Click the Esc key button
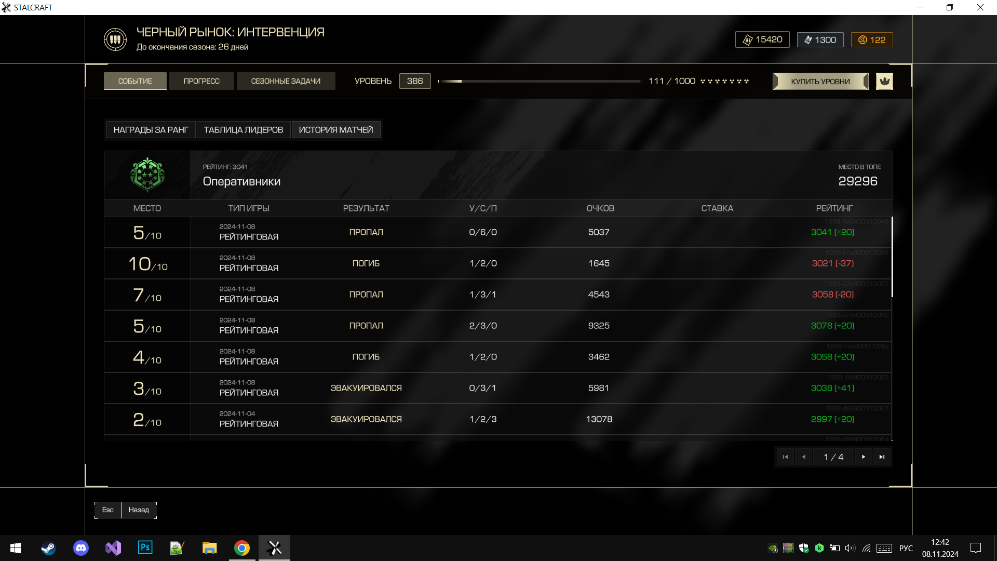 pos(107,510)
